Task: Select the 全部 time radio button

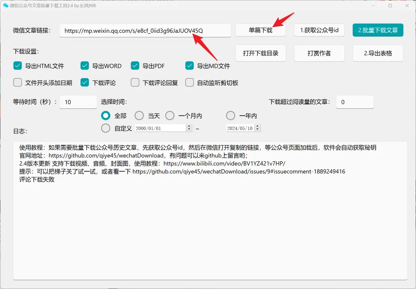Action: [x=106, y=116]
